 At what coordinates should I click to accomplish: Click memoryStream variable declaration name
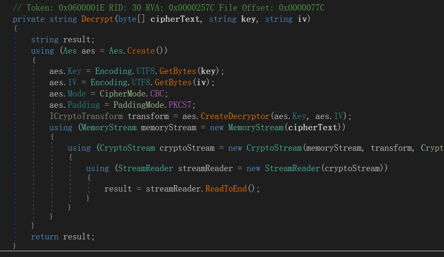[x=169, y=128]
